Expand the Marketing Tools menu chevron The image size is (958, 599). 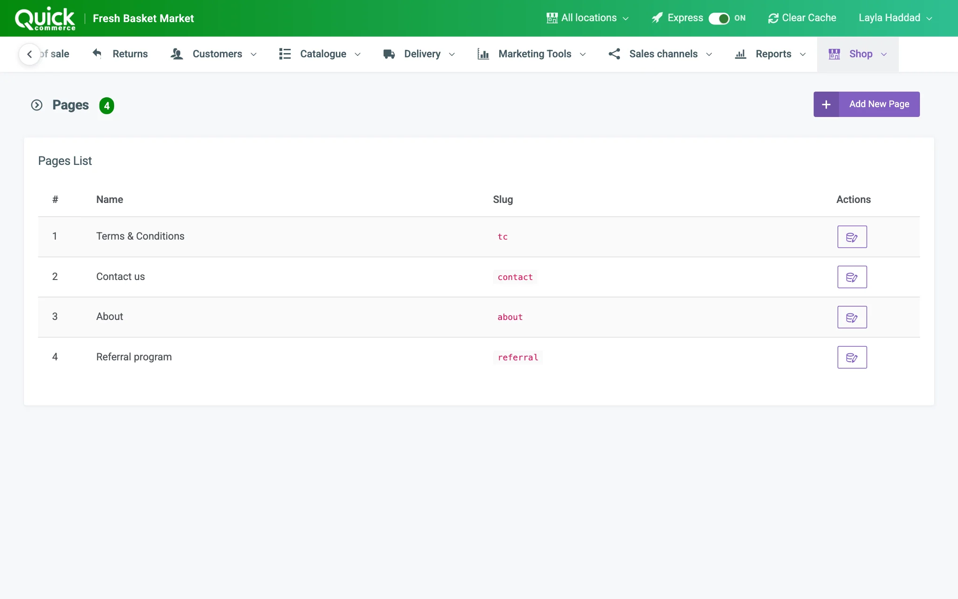pos(583,54)
